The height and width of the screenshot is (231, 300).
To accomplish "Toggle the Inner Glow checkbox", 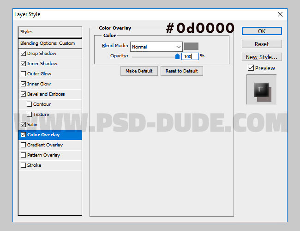I will click(23, 84).
